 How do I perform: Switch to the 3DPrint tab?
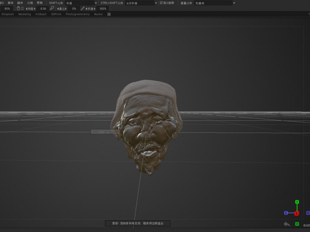[x=56, y=14]
